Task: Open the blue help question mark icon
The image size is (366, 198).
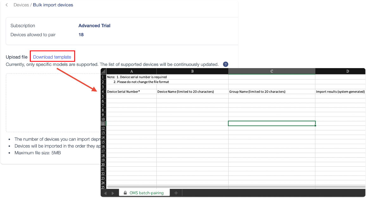Action: point(225,64)
